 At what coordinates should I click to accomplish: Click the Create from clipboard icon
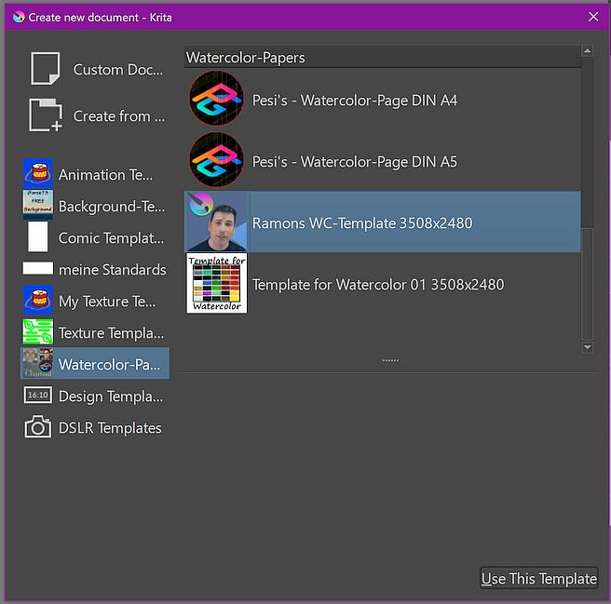[x=46, y=114]
